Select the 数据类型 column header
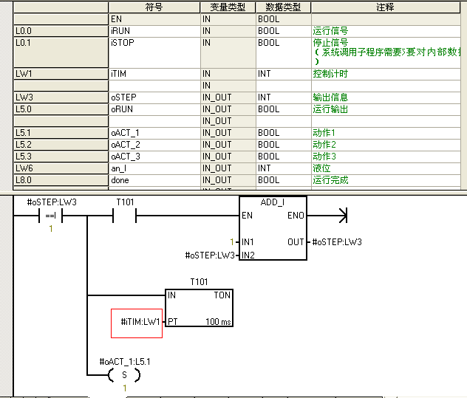This screenshot has height=398, width=467. 283,7
